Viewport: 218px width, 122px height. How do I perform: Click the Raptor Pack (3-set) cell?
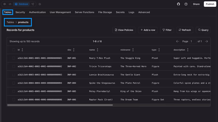tap(101, 99)
